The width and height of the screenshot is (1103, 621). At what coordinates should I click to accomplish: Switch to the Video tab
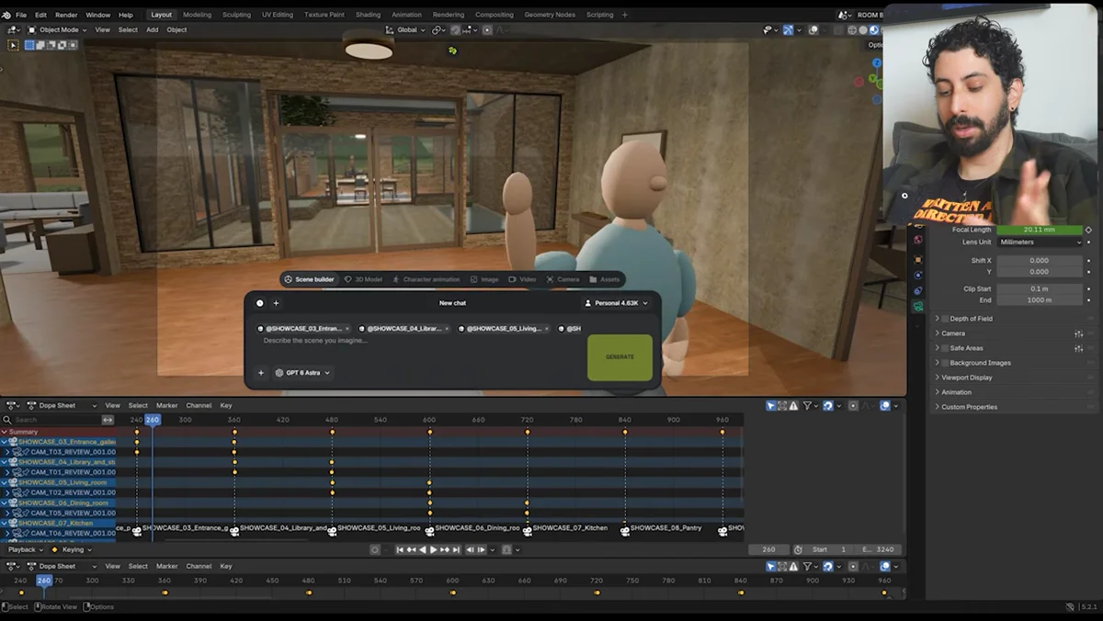[522, 279]
